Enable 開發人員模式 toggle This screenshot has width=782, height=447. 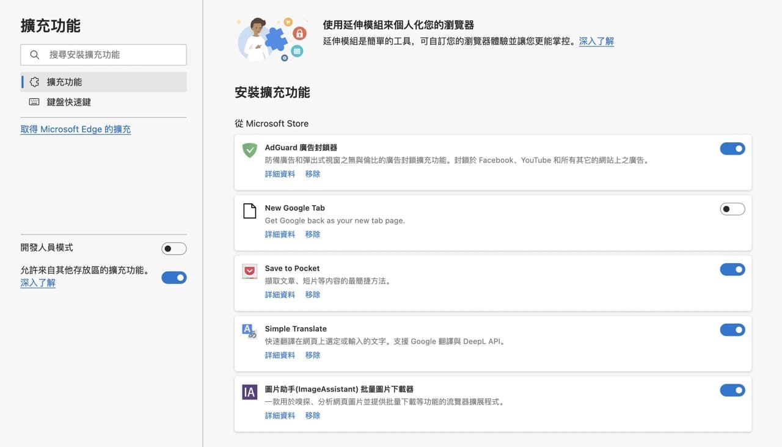(x=174, y=249)
